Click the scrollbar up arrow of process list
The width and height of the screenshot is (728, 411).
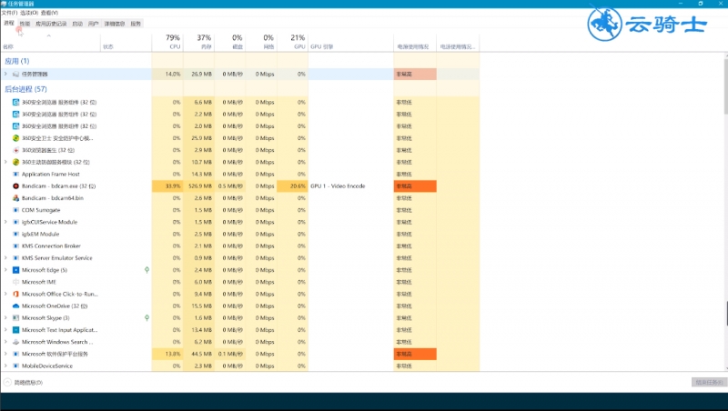pyautogui.click(x=725, y=55)
